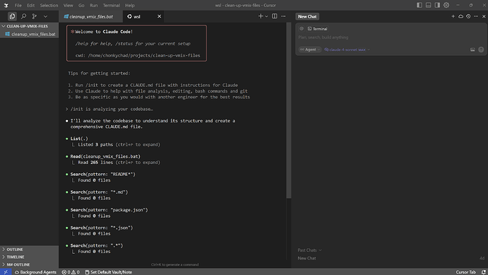Viewport: 488px width, 275px height.
Task: Open the Agent mode dropdown
Action: (310, 49)
